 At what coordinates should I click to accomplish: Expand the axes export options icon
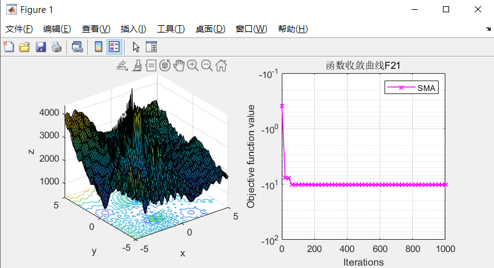122,65
